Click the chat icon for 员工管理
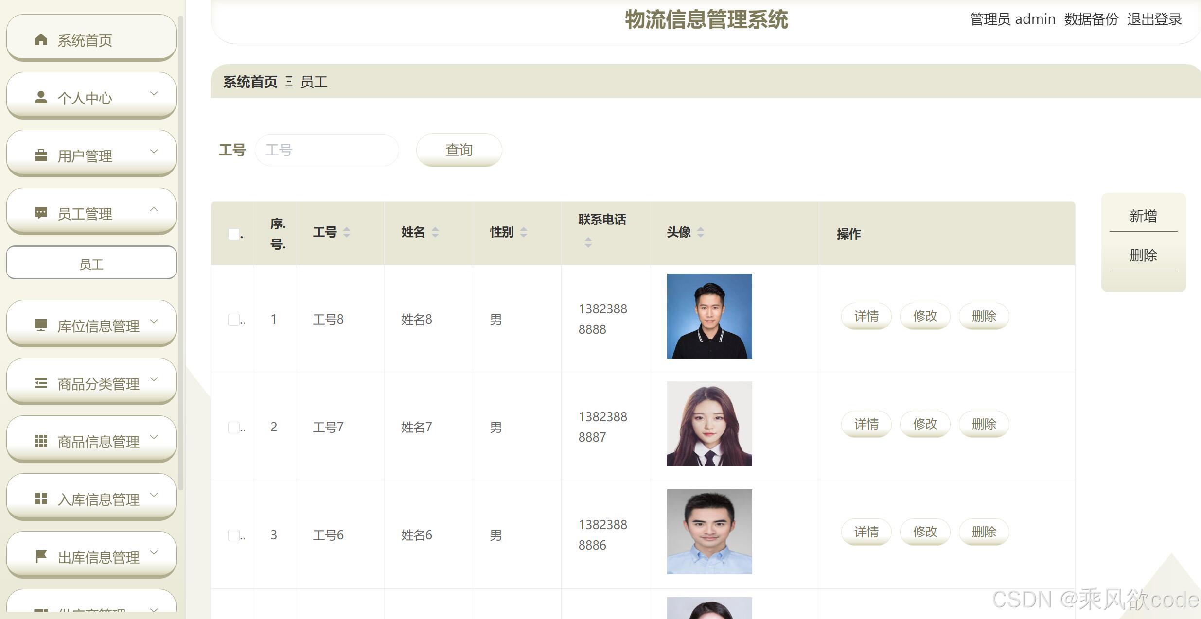This screenshot has height=619, width=1201. click(41, 213)
